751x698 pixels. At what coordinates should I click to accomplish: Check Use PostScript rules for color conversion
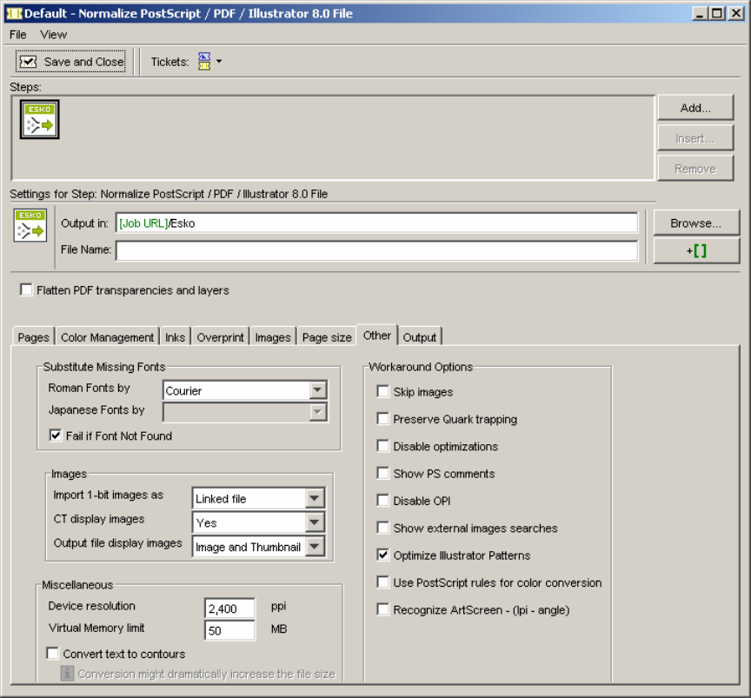(x=382, y=582)
